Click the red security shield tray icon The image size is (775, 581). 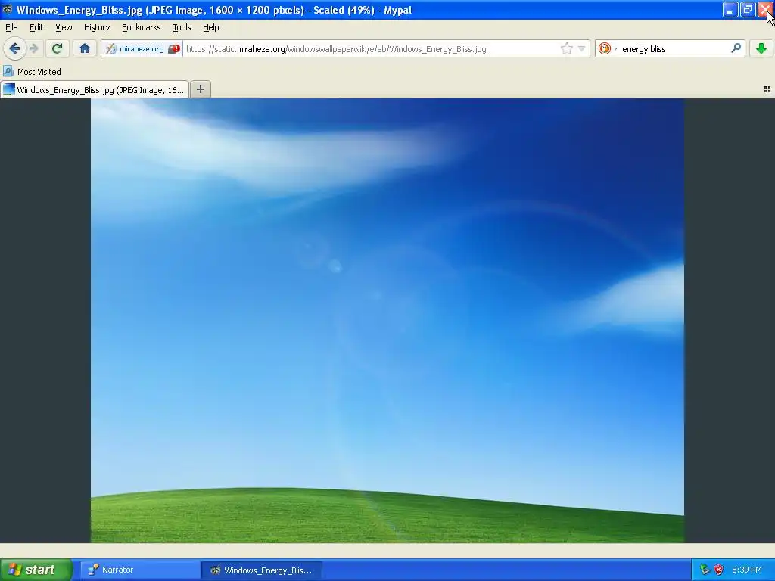[719, 570]
